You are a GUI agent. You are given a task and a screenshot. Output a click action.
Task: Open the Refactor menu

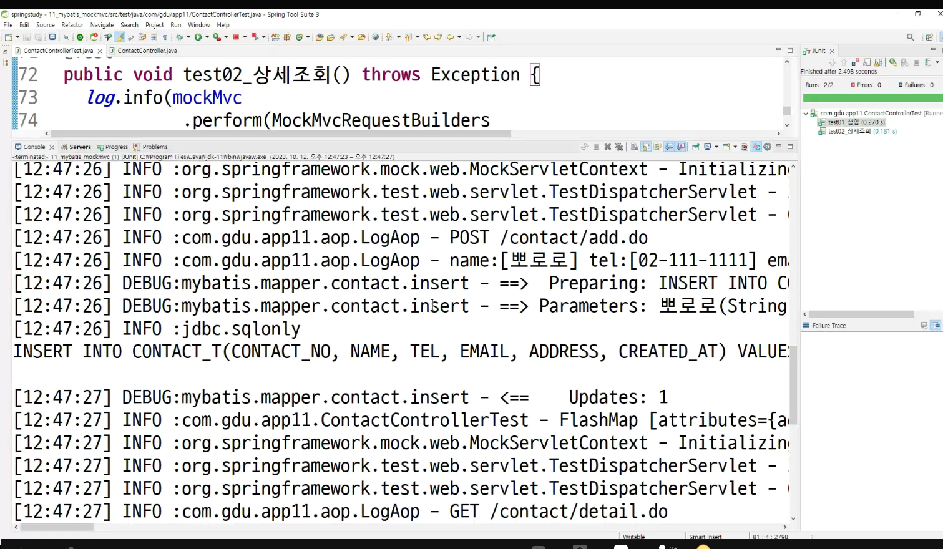[72, 25]
